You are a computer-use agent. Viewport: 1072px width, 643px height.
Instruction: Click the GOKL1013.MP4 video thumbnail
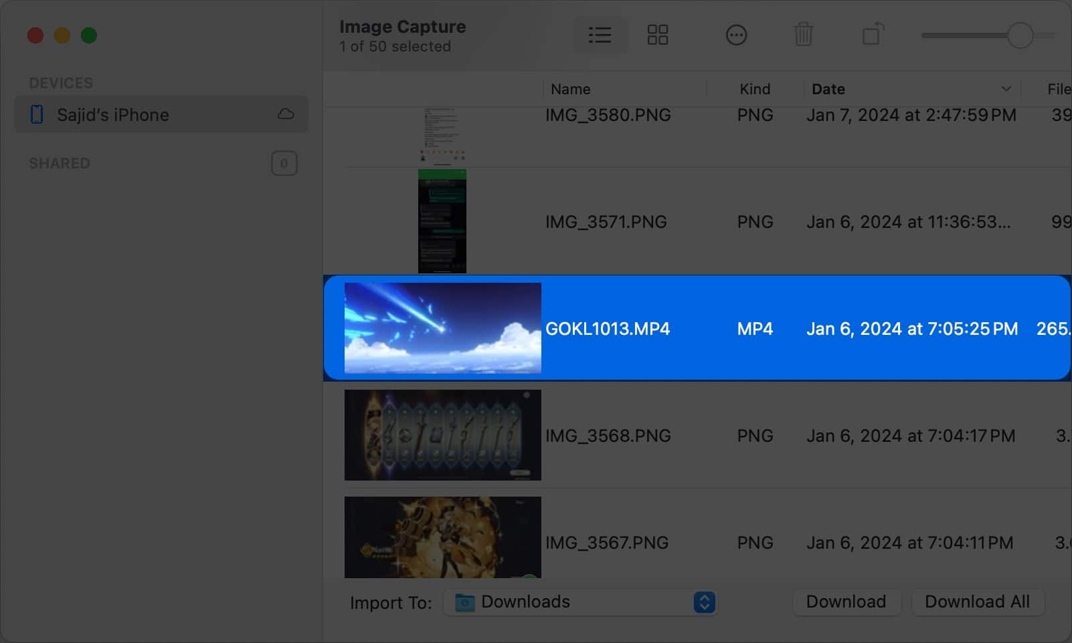tap(442, 328)
